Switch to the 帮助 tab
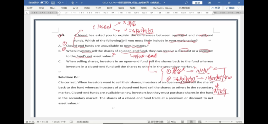Viewport: 268px width, 124px height. coord(144,8)
